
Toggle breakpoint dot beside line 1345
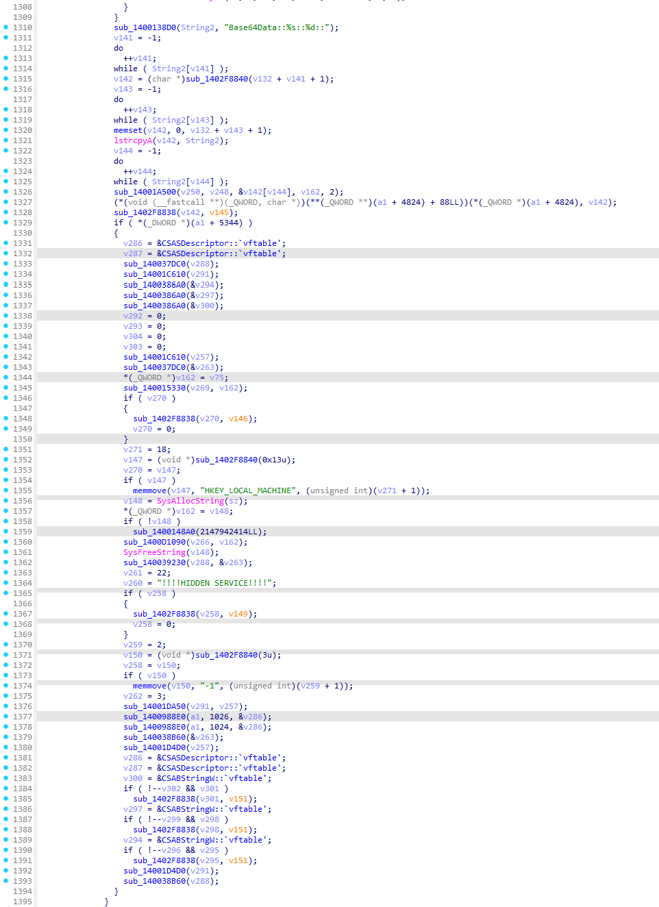[x=6, y=388]
